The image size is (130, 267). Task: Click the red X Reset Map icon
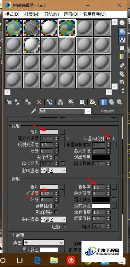coord(39,102)
